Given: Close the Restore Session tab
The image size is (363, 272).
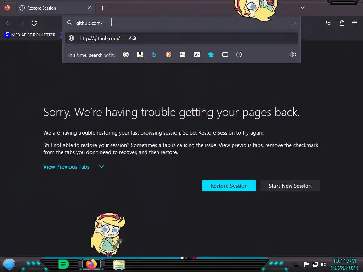Looking at the screenshot, I should pos(89,8).
